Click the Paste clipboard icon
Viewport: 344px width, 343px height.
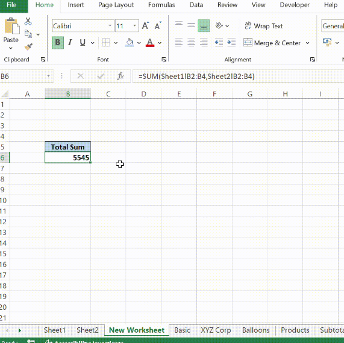click(12, 26)
